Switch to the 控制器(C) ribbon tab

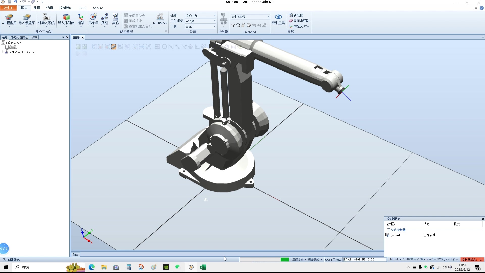[x=66, y=8]
